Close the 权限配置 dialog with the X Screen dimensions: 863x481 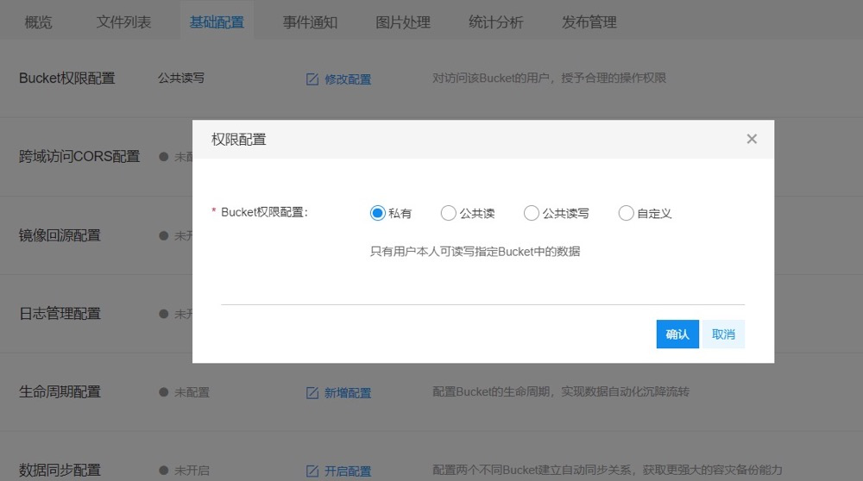click(x=752, y=139)
